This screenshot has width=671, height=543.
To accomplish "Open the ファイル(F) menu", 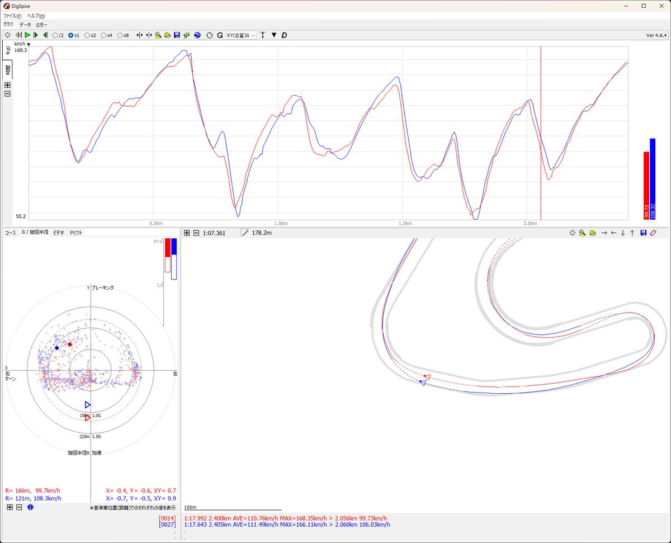I will [x=12, y=16].
